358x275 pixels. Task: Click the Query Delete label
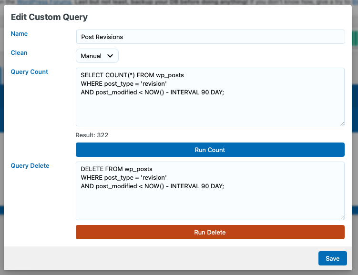(30, 166)
